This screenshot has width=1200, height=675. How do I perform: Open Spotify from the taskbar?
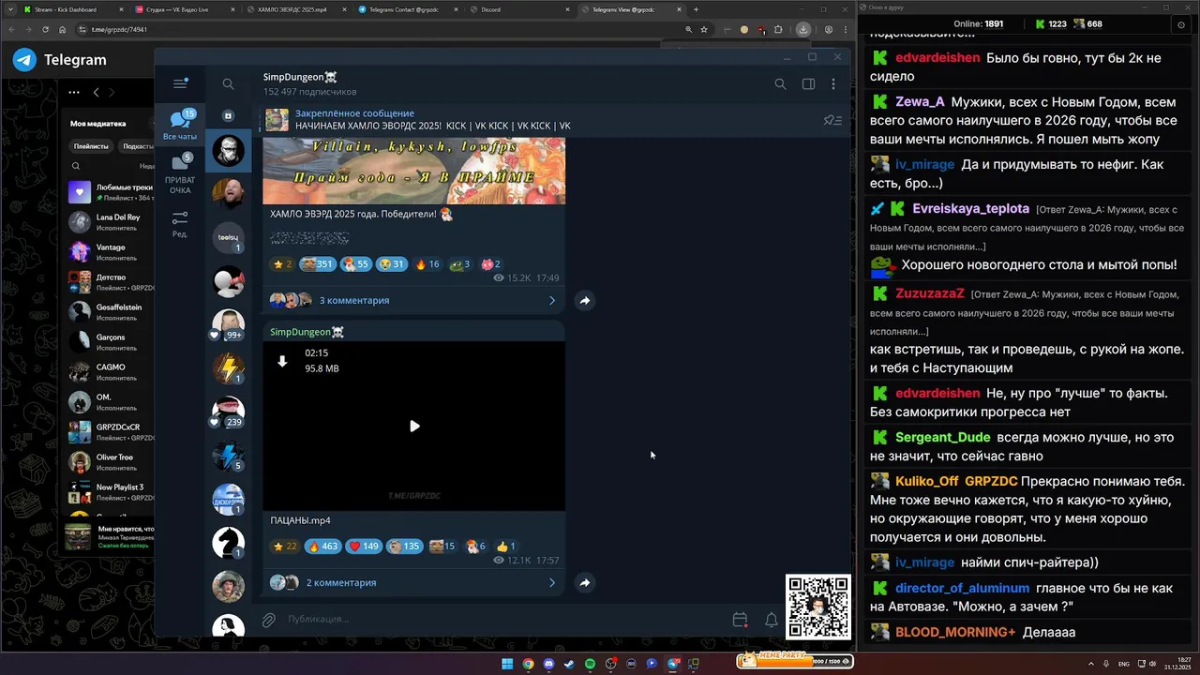coord(590,664)
